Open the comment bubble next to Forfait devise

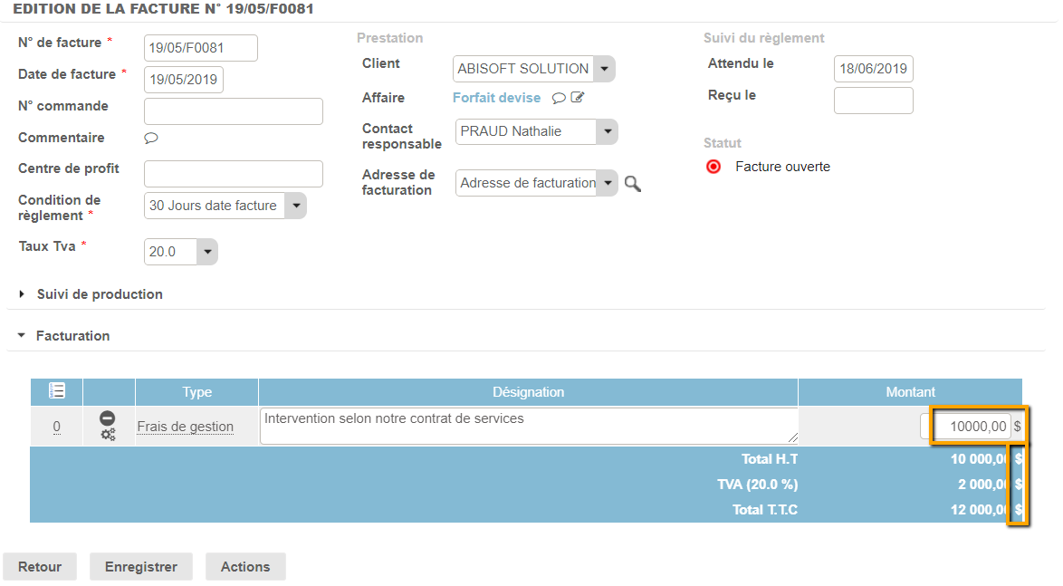click(559, 99)
